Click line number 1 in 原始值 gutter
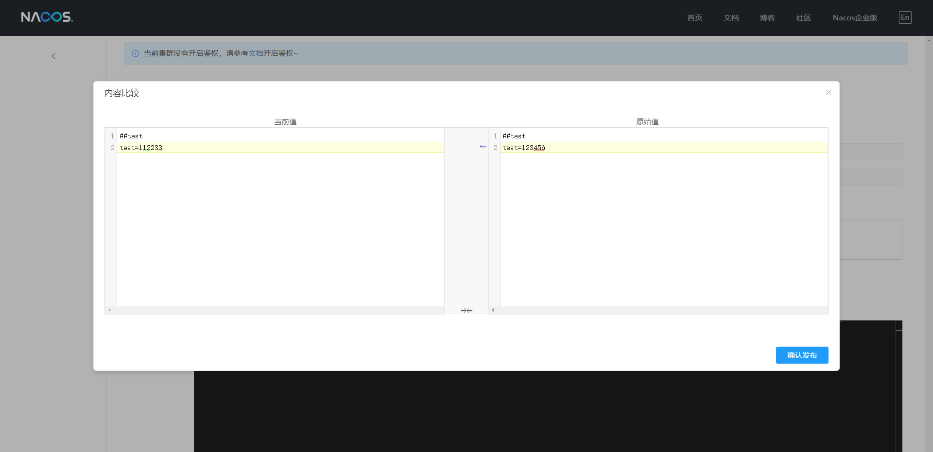Viewport: 933px width, 452px height. [x=495, y=136]
